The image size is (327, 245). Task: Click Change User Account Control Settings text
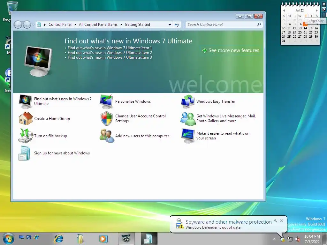141,119
